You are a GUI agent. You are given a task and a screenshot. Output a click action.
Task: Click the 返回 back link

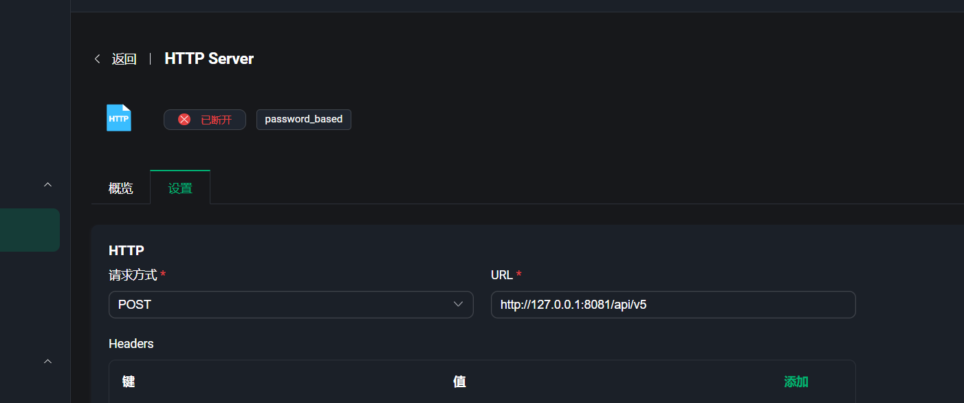[x=124, y=59]
